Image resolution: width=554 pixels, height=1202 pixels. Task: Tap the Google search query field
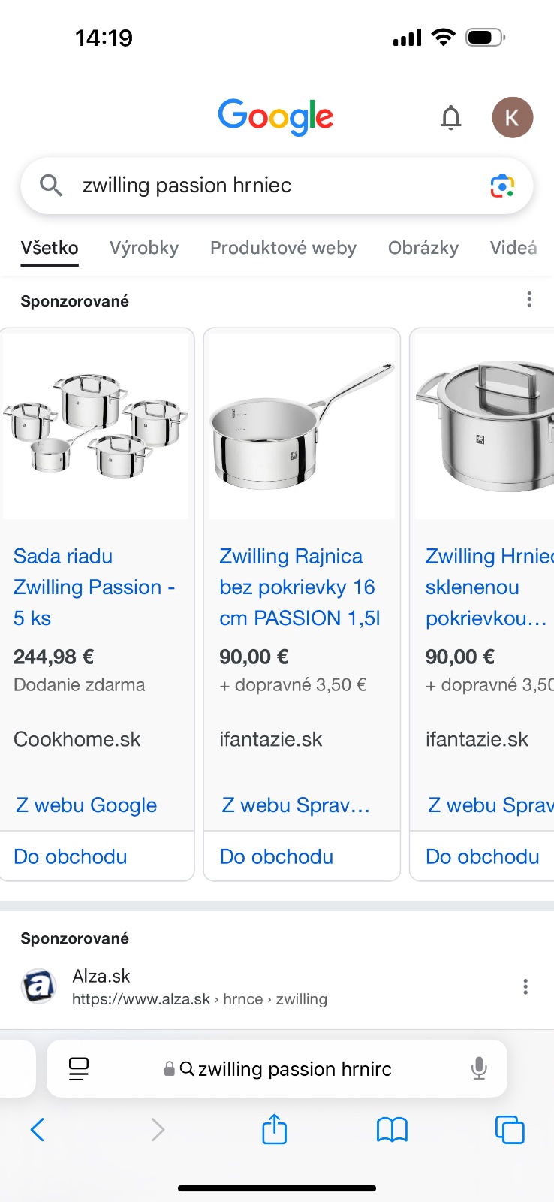tap(270, 186)
